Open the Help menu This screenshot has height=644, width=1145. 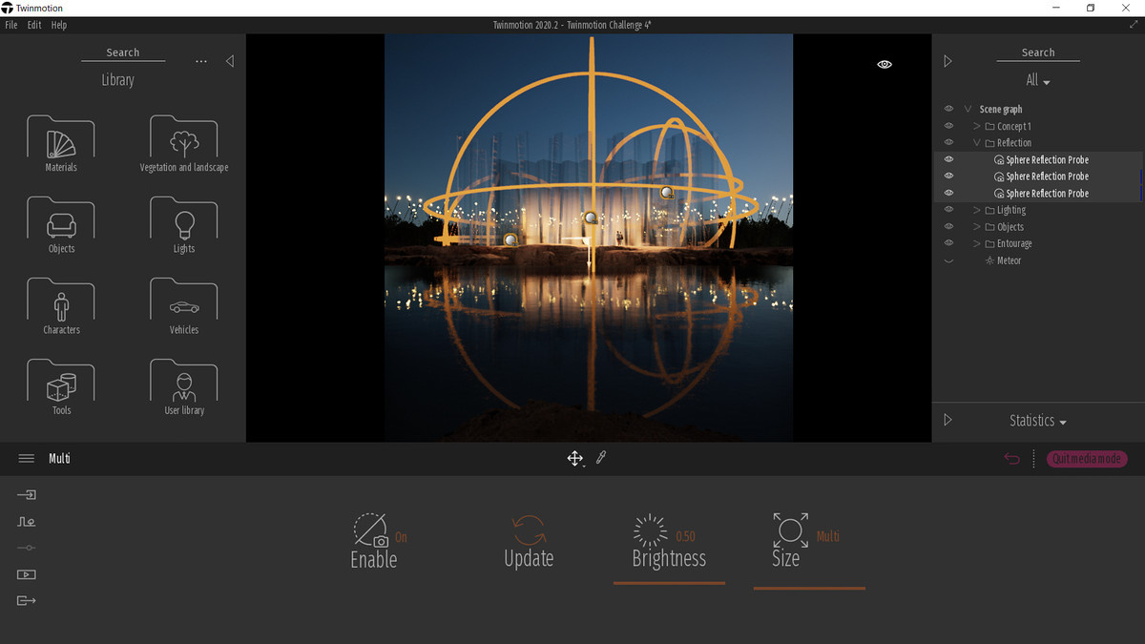(x=59, y=25)
